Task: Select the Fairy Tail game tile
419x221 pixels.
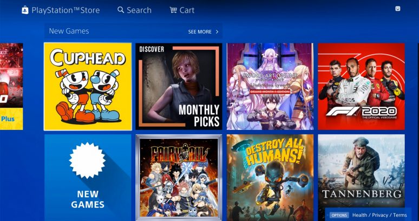Action: click(x=179, y=178)
